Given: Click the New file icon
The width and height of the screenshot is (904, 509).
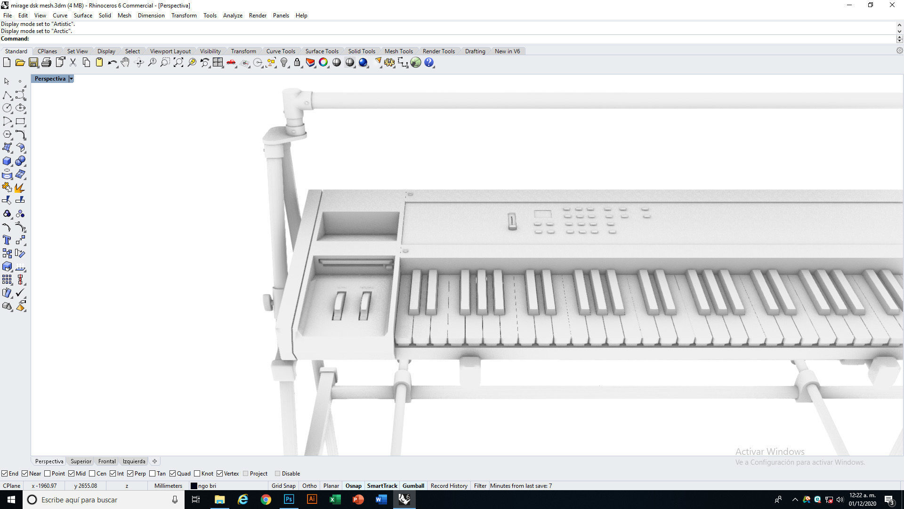Looking at the screenshot, I should click(7, 63).
